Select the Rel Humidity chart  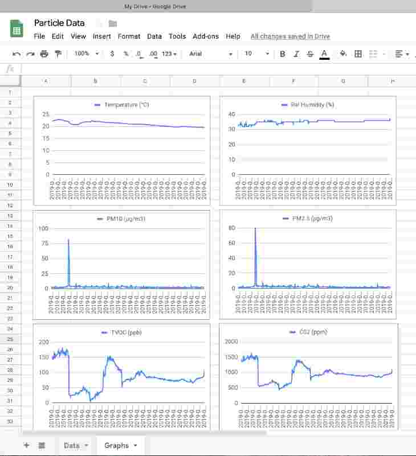pyautogui.click(x=308, y=151)
